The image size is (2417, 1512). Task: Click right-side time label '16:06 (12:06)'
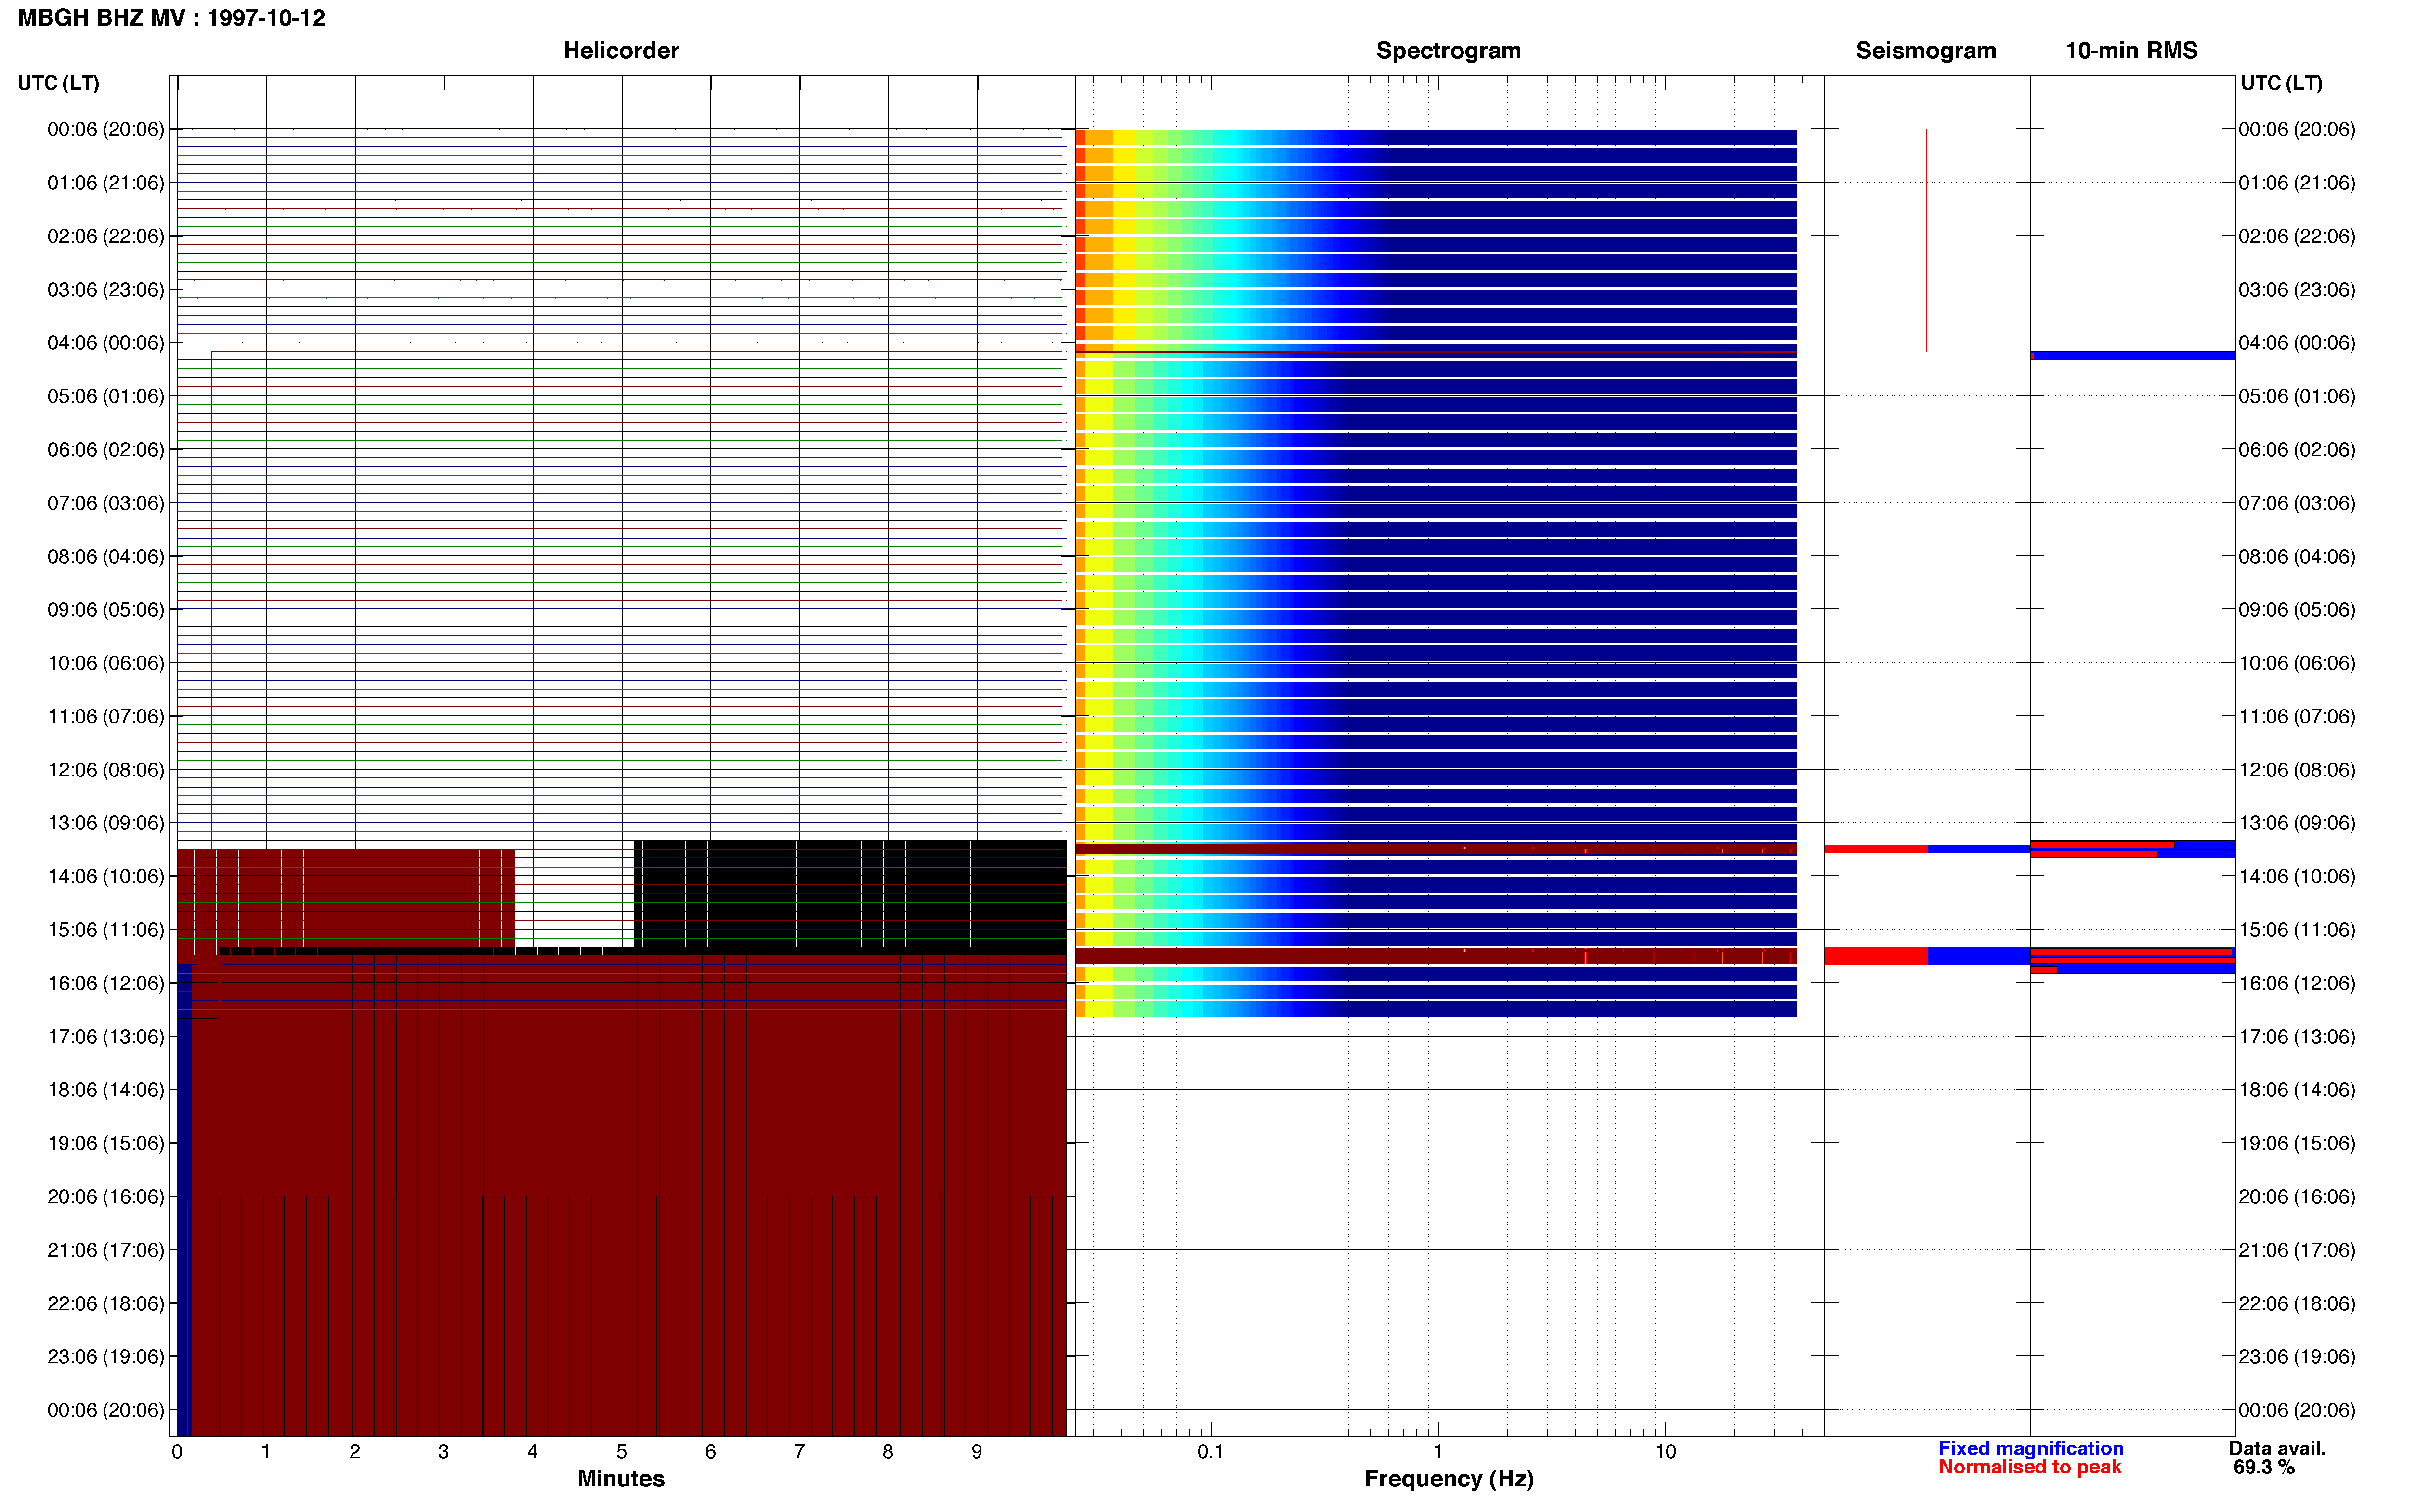(2297, 983)
